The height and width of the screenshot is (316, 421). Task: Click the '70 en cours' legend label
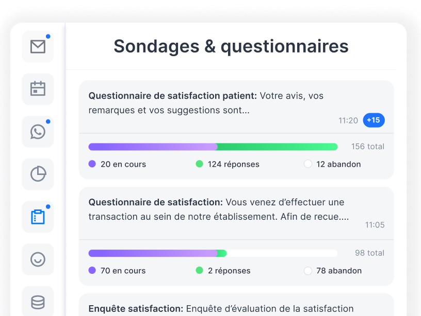[123, 271]
